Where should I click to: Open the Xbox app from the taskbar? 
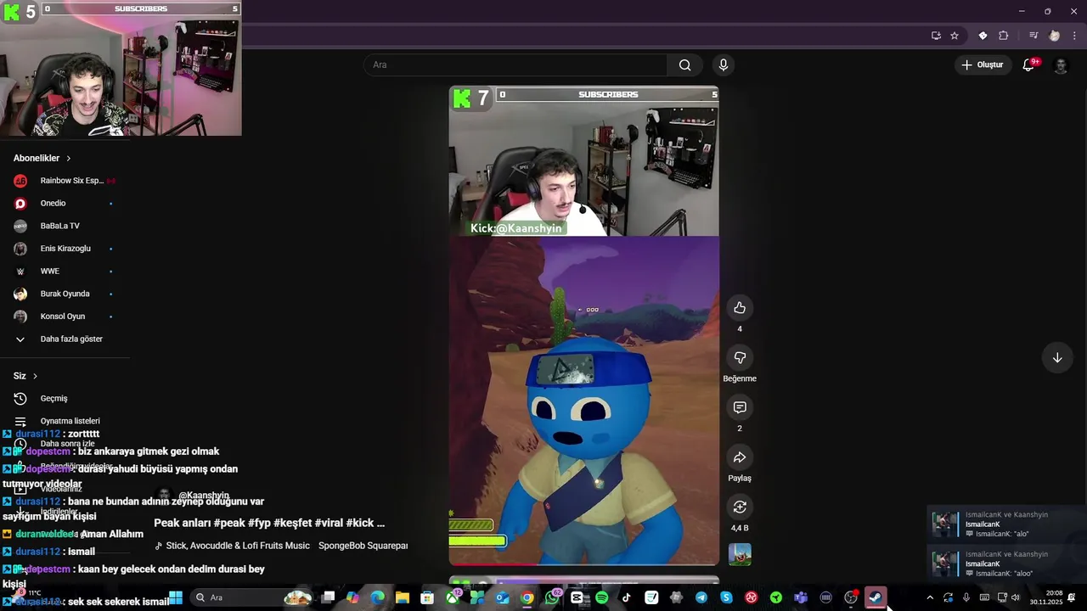(x=453, y=598)
